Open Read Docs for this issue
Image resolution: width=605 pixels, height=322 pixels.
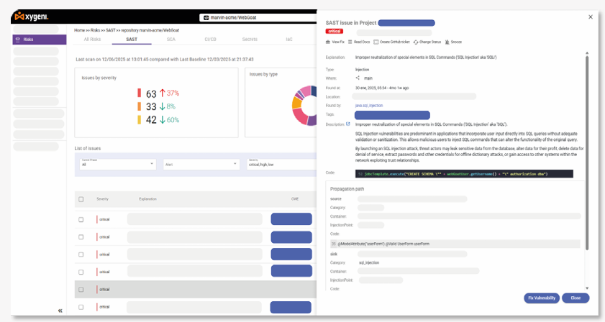coord(361,42)
